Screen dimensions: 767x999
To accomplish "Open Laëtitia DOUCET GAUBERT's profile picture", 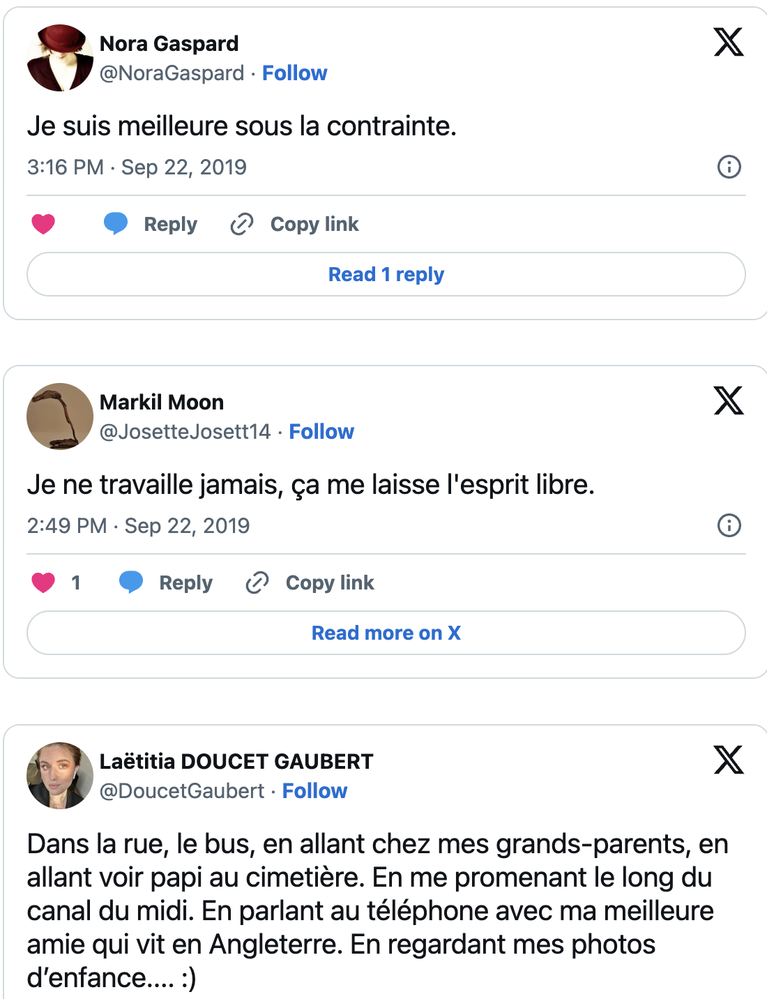I will (60, 776).
